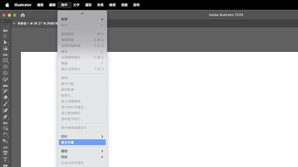Select the Selection (black arrow) tool

point(5,36)
